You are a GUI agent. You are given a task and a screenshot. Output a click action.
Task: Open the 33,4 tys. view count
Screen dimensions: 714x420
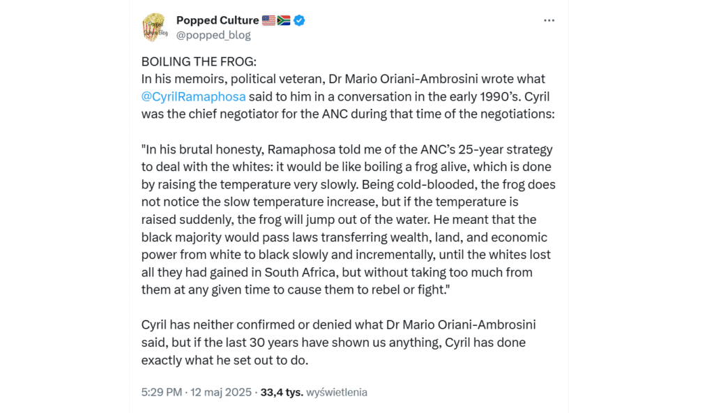point(282,392)
